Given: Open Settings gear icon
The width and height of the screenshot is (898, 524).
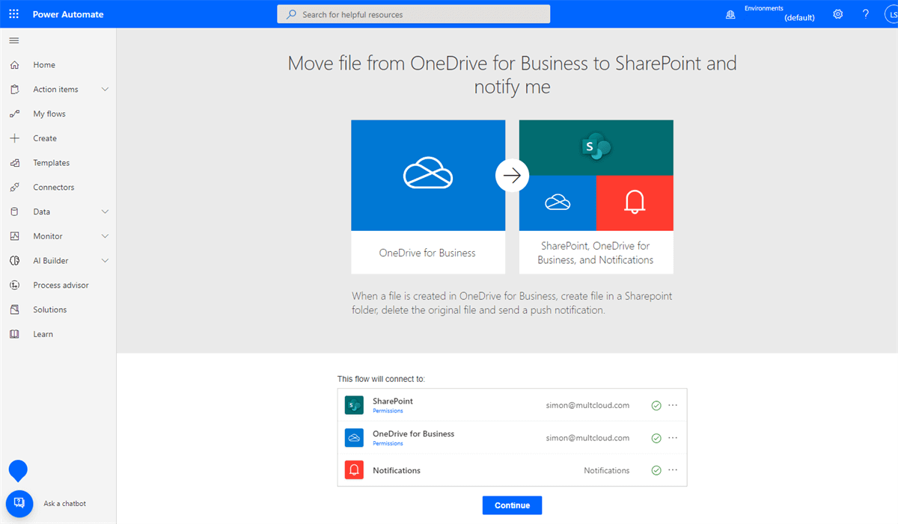Looking at the screenshot, I should [837, 14].
